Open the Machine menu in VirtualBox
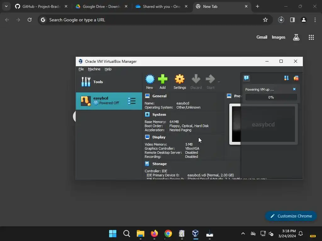The image size is (322, 241). [94, 69]
